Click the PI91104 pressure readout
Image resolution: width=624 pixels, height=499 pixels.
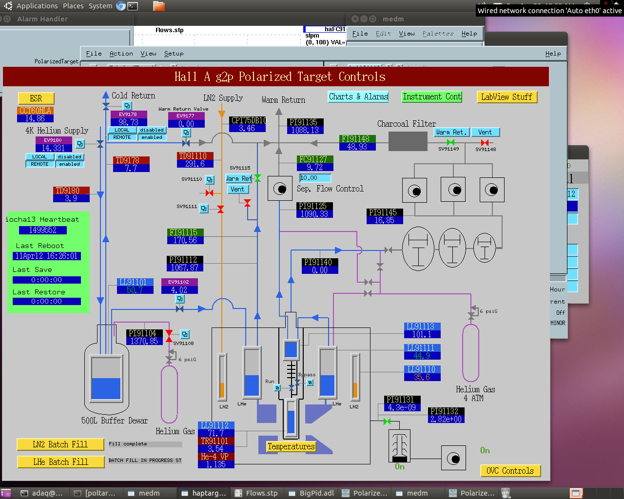[x=144, y=341]
